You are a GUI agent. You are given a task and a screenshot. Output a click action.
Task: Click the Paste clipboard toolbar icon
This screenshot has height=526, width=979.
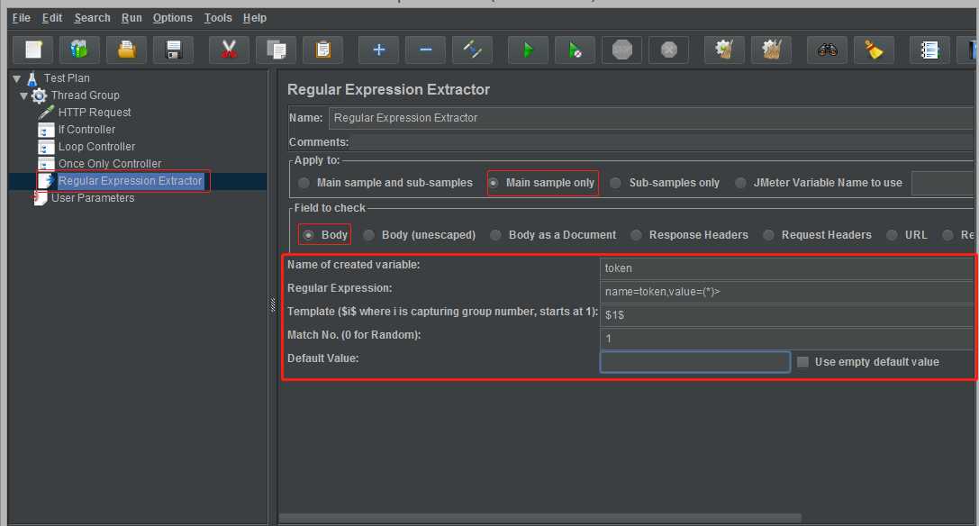[x=322, y=50]
